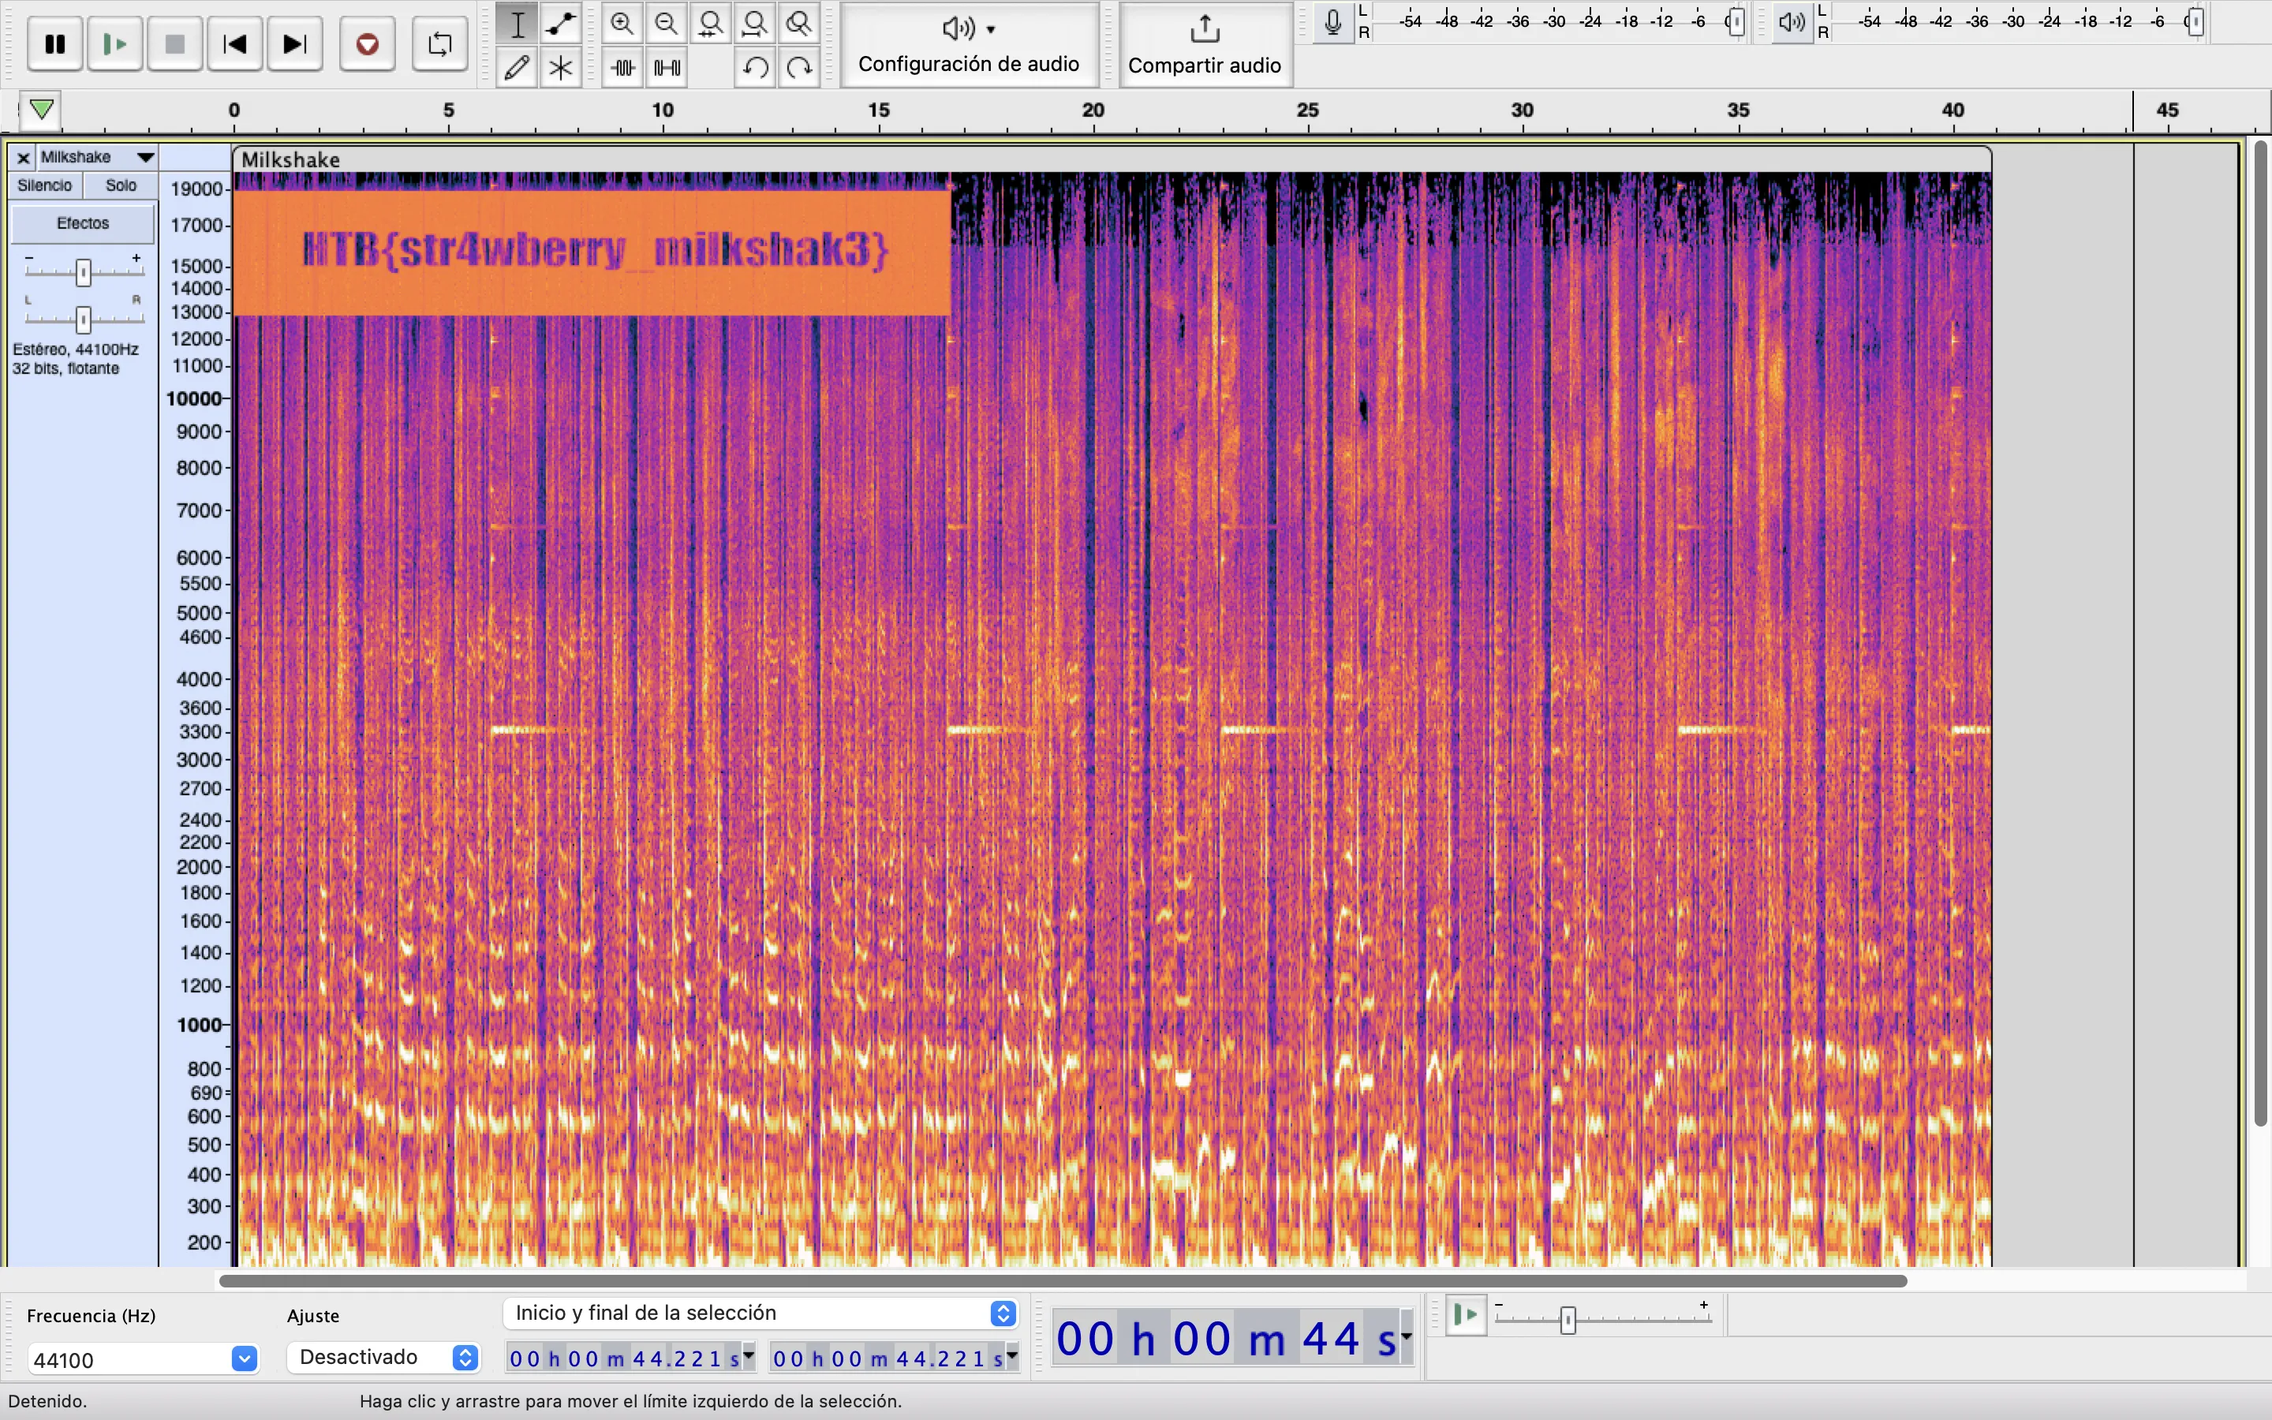Click the Frecuencia 44100 input field
This screenshot has height=1420, width=2272.
click(x=129, y=1359)
